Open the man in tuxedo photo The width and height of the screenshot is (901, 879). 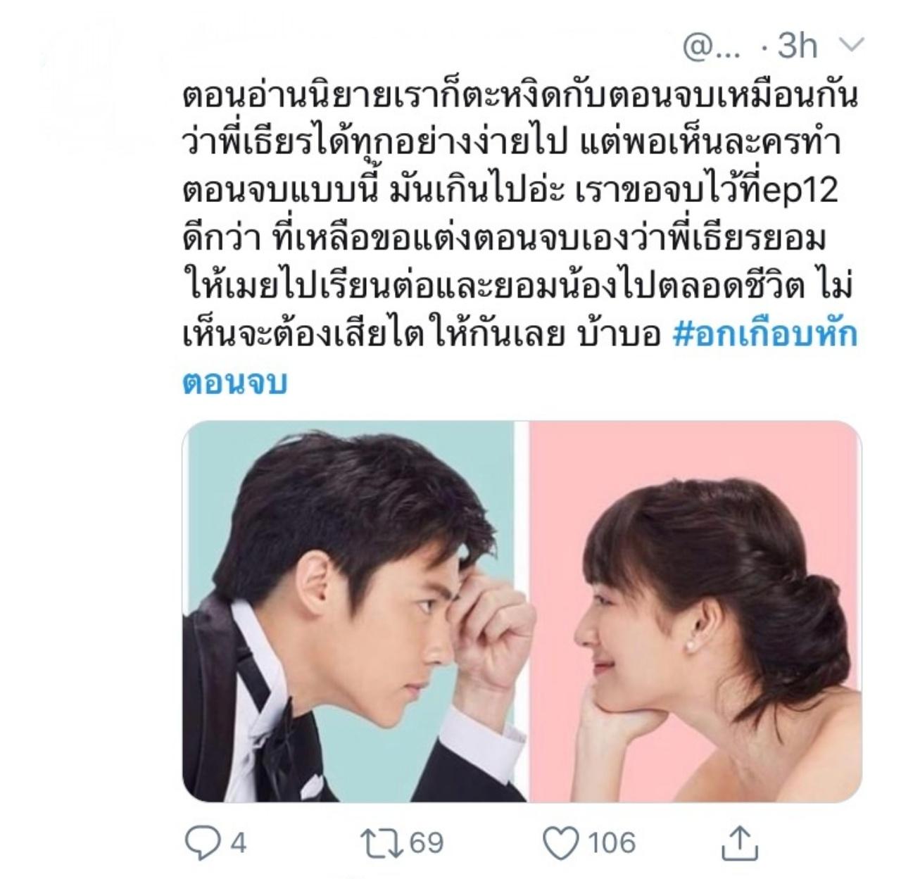click(350, 611)
